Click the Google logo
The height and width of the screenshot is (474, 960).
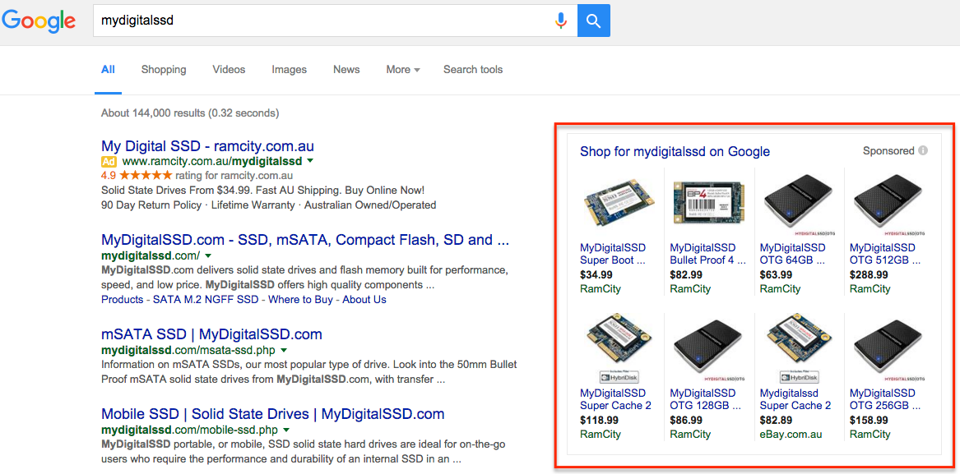[x=39, y=21]
